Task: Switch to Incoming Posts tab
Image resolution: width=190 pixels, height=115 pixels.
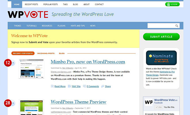Action: (46, 53)
